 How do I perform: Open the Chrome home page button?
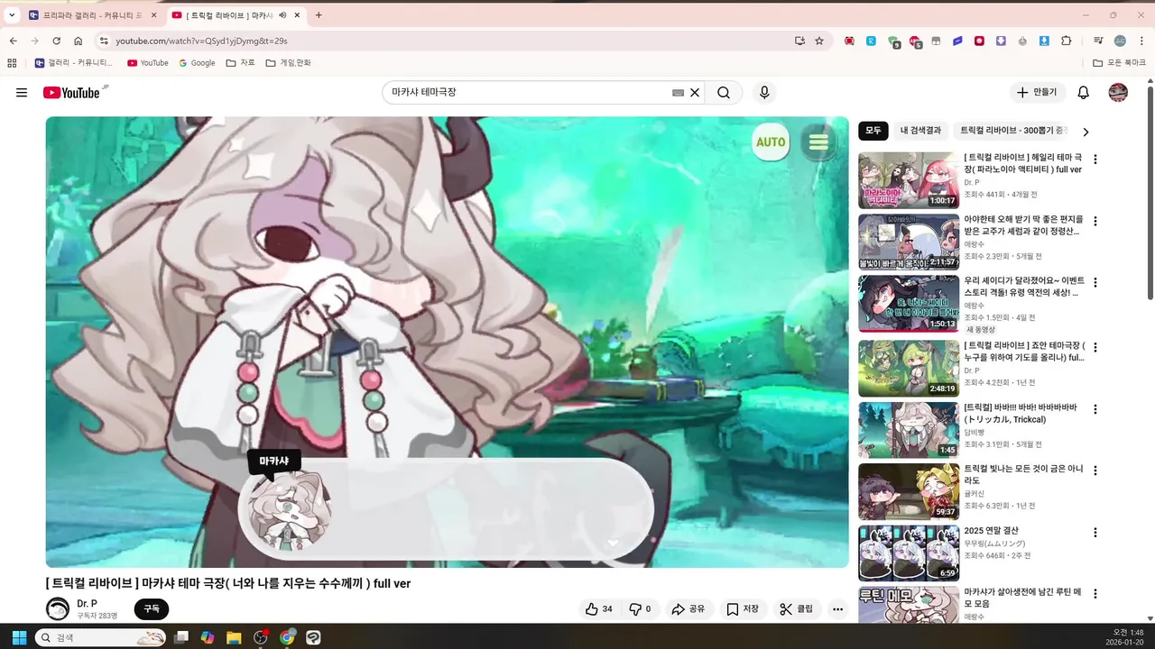(x=79, y=41)
